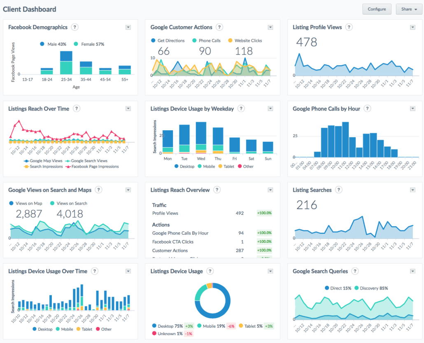Open the Listing Profile Views widget dropdown
Image resolution: width=424 pixels, height=343 pixels.
coord(412,27)
